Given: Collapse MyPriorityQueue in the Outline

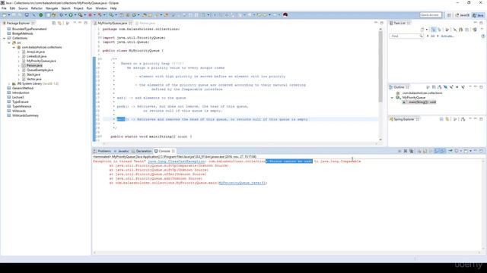Looking at the screenshot, I should [392, 98].
